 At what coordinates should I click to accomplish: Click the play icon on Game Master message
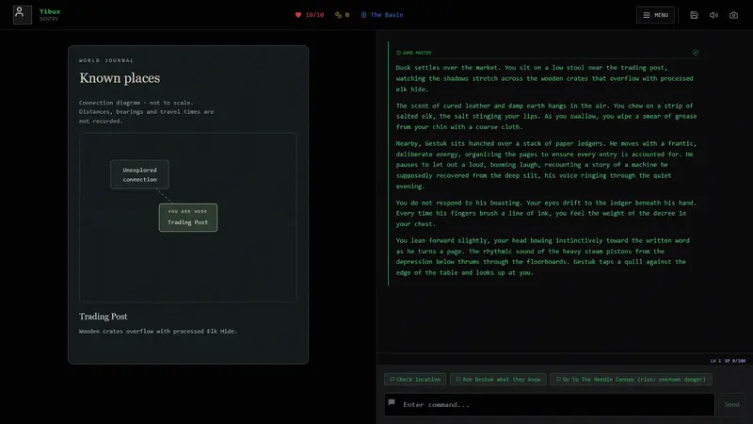pyautogui.click(x=696, y=52)
